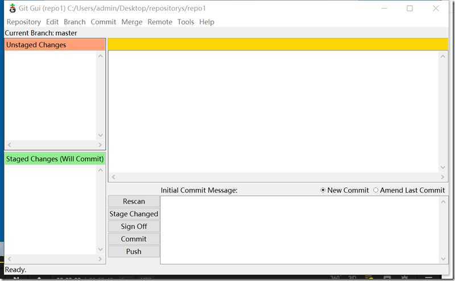The image size is (455, 281).
Task: Click the Staged Changes list scroll-right arrow
Action: (x=100, y=259)
